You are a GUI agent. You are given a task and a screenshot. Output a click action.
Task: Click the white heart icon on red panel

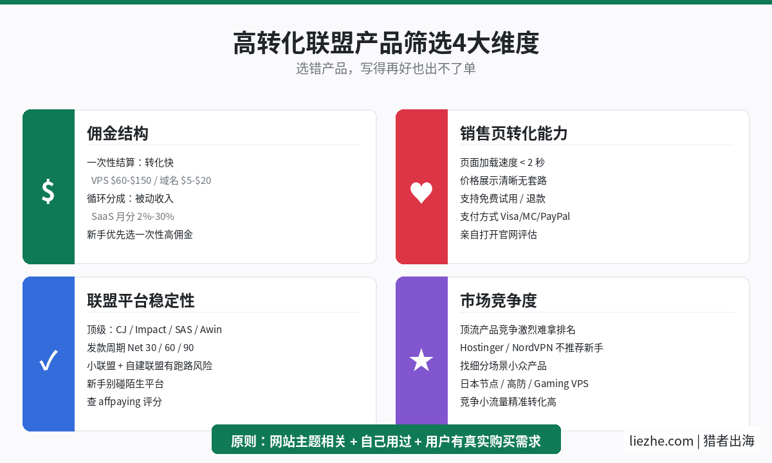point(421,192)
